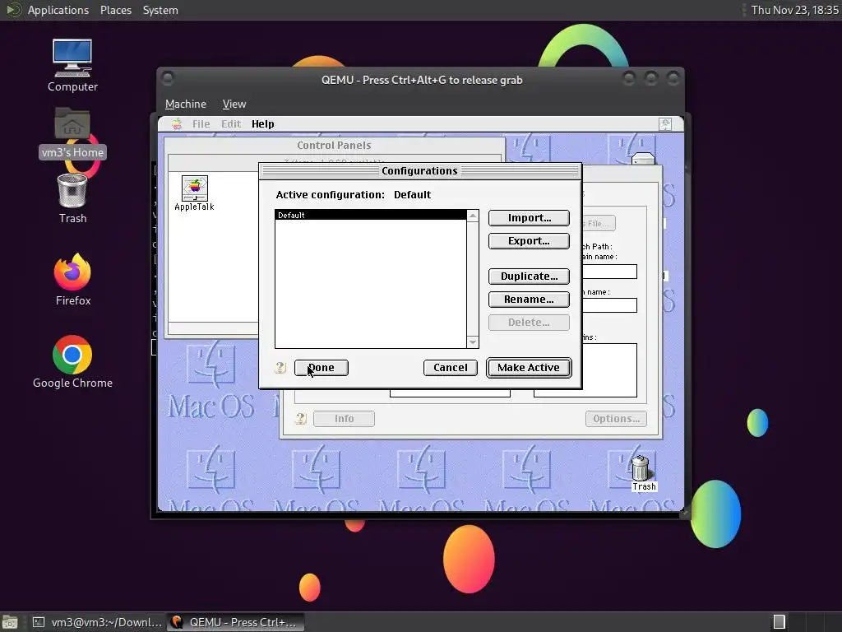Image resolution: width=842 pixels, height=632 pixels.
Task: Open the Apple menu in Mac OS
Action: pyautogui.click(x=177, y=124)
